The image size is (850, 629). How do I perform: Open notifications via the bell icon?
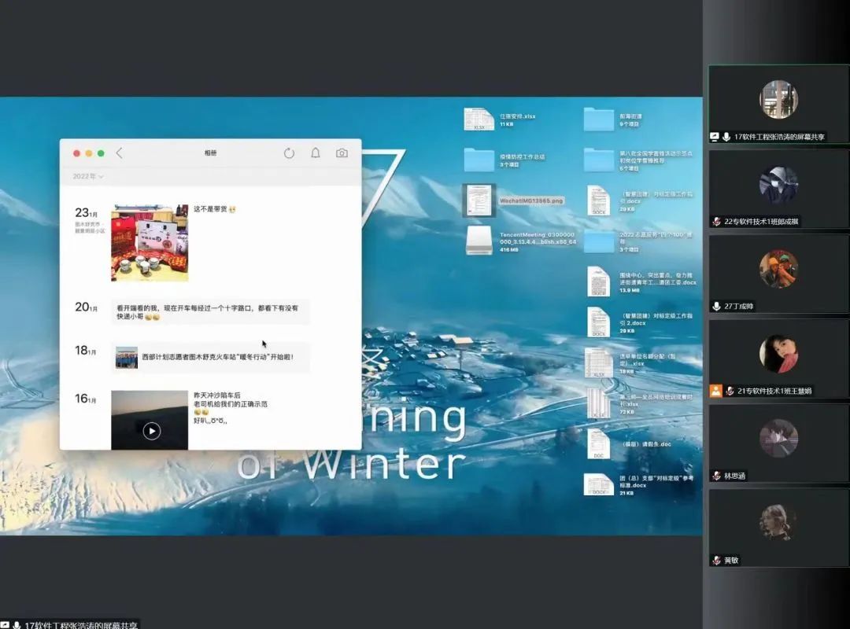click(x=316, y=153)
